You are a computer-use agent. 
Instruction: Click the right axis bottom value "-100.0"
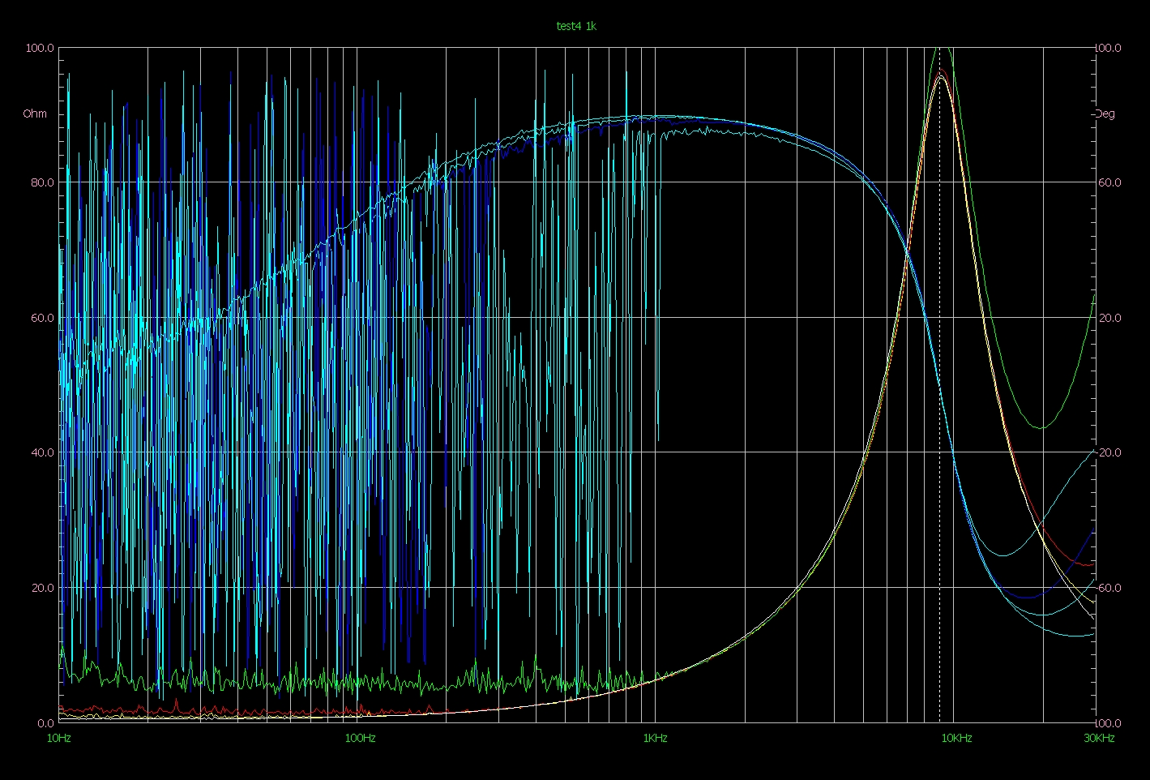[x=1109, y=722]
